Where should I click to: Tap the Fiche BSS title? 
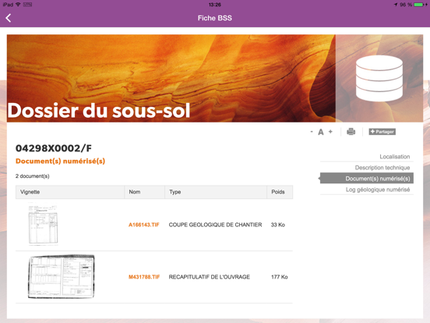pyautogui.click(x=215, y=18)
